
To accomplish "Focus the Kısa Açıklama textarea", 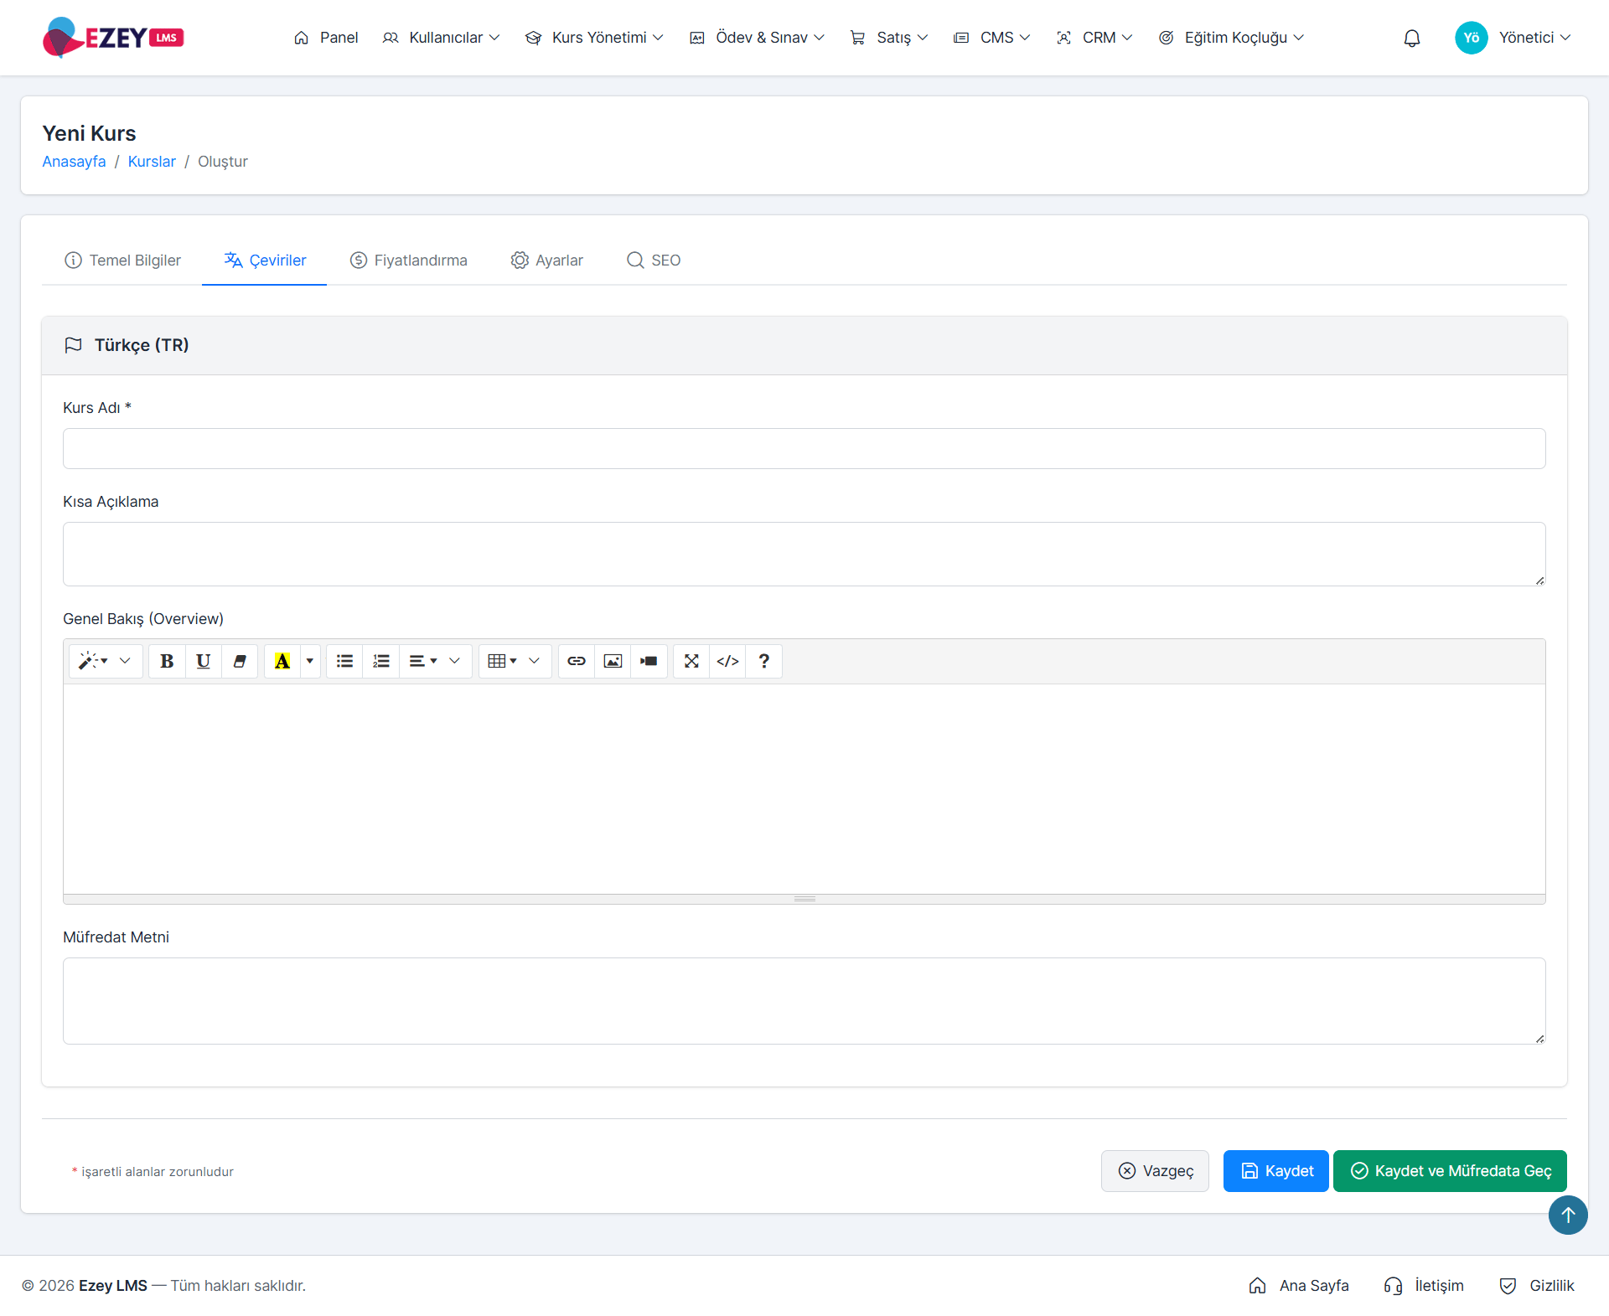I will (x=804, y=555).
